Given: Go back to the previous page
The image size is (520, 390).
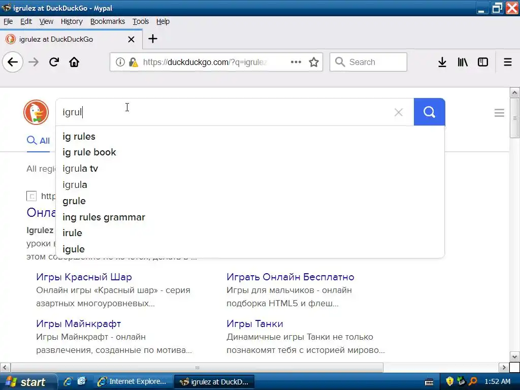Looking at the screenshot, I should click(13, 62).
